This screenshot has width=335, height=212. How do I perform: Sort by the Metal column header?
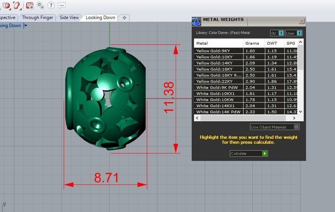(x=218, y=43)
